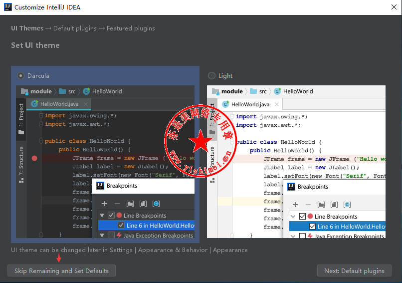Go to Next: Default plugins
The width and height of the screenshot is (402, 283).
tap(354, 271)
